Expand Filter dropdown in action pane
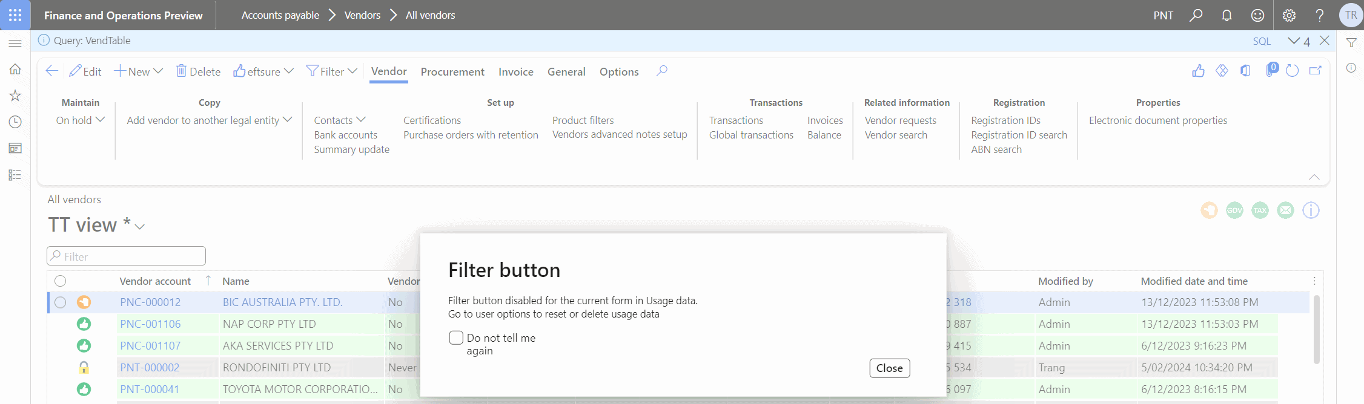The width and height of the screenshot is (1364, 404). click(x=352, y=71)
